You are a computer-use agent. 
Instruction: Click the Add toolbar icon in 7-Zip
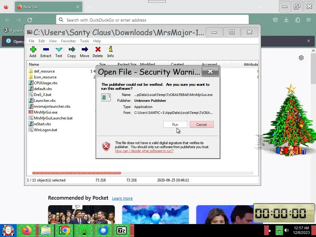tap(33, 52)
